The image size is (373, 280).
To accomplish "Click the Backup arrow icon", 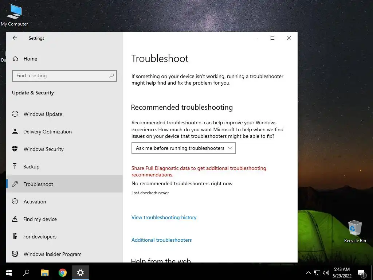I will point(15,166).
